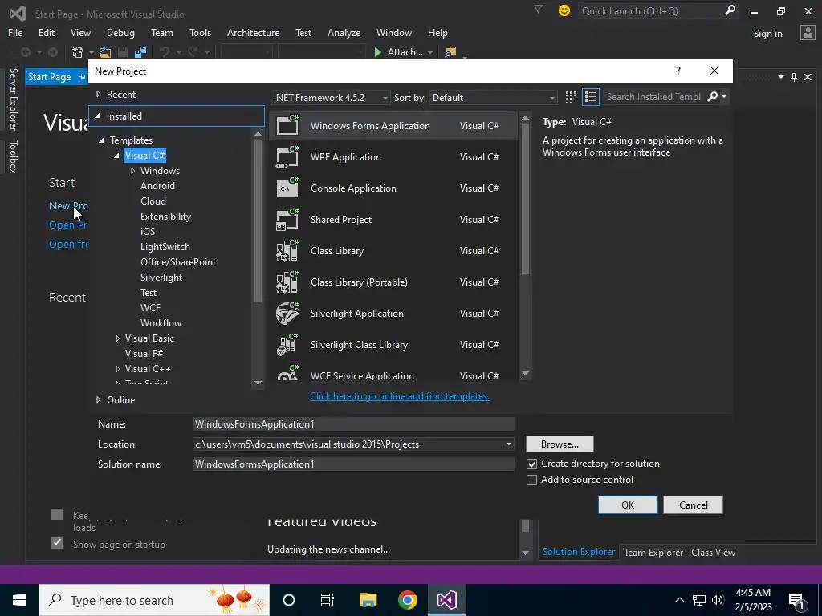The width and height of the screenshot is (822, 616).
Task: Click the New Project toolbar icon
Action: tap(78, 52)
